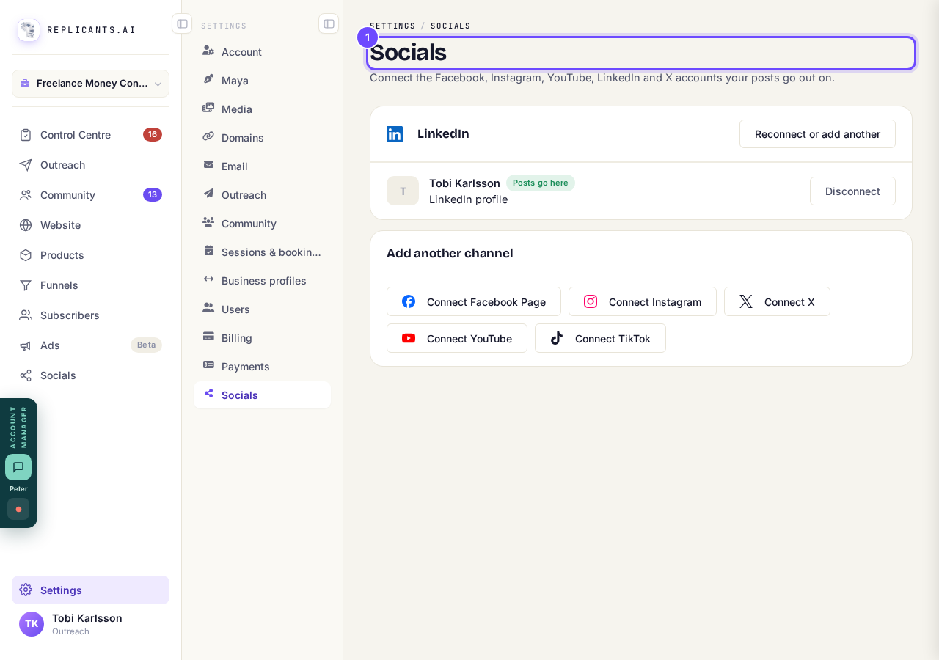Click the red record dot under Peter
The height and width of the screenshot is (660, 939).
18,509
